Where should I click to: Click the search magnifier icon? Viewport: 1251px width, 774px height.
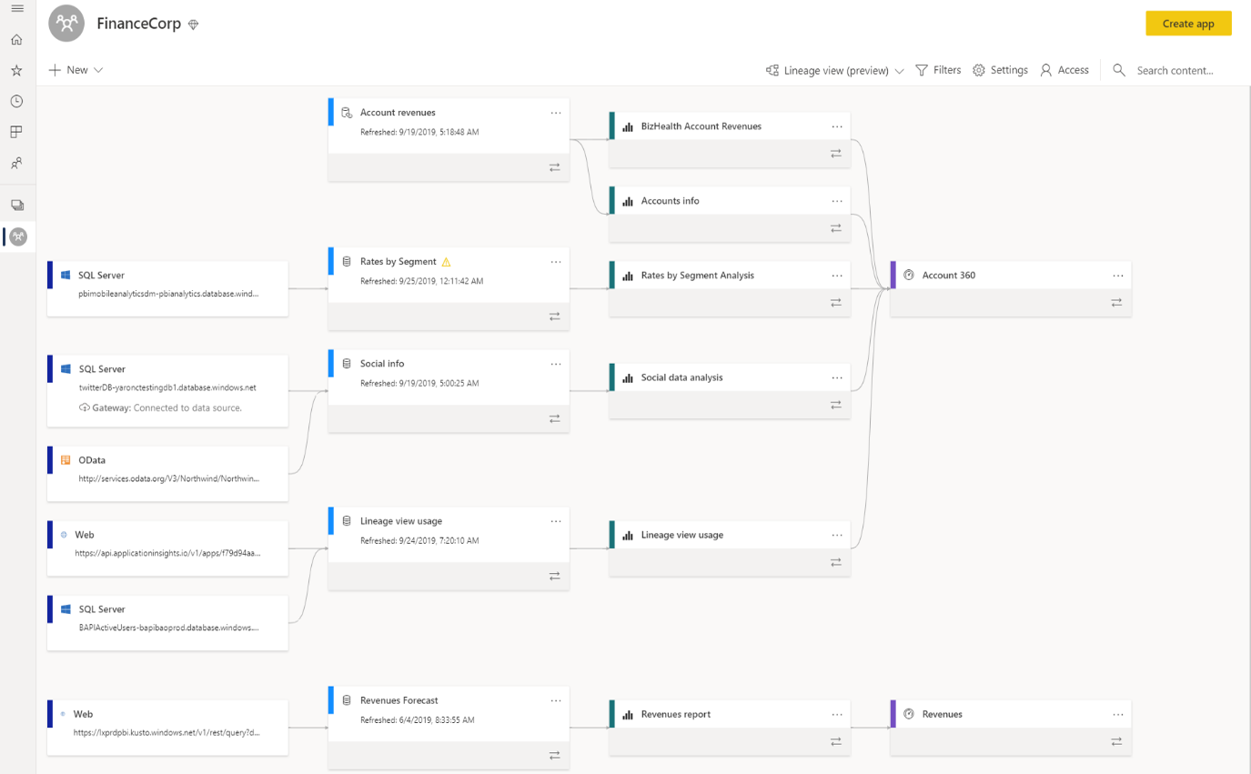tap(1119, 70)
